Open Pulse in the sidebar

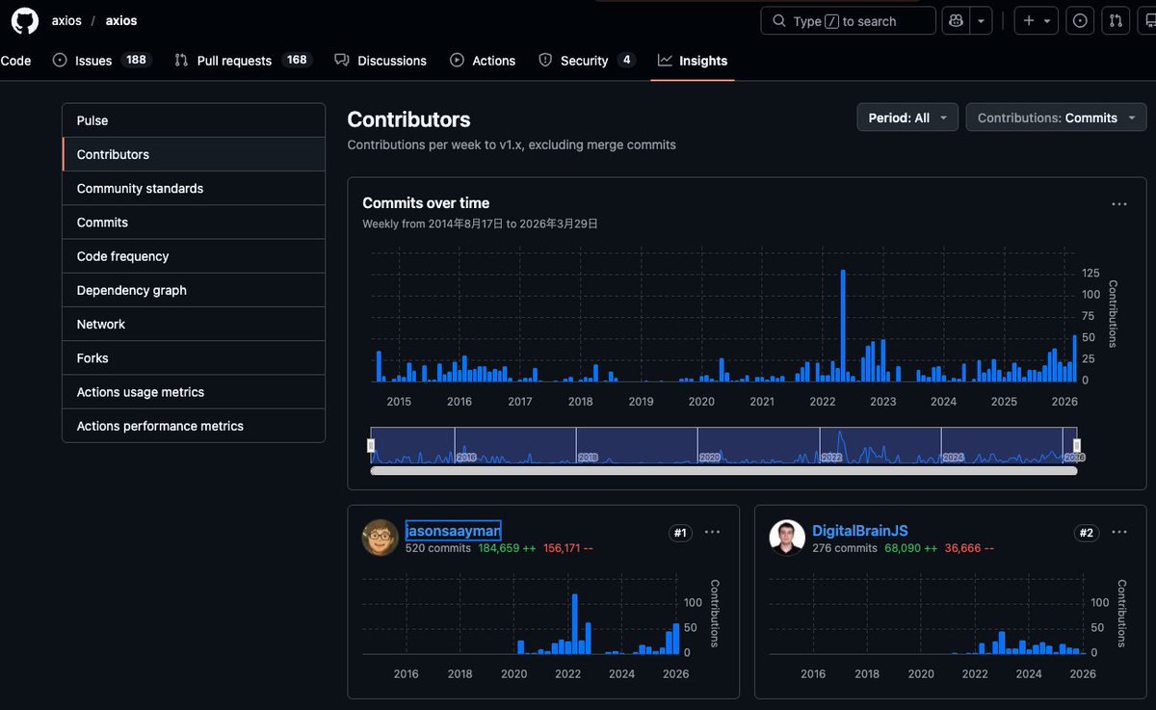point(194,120)
